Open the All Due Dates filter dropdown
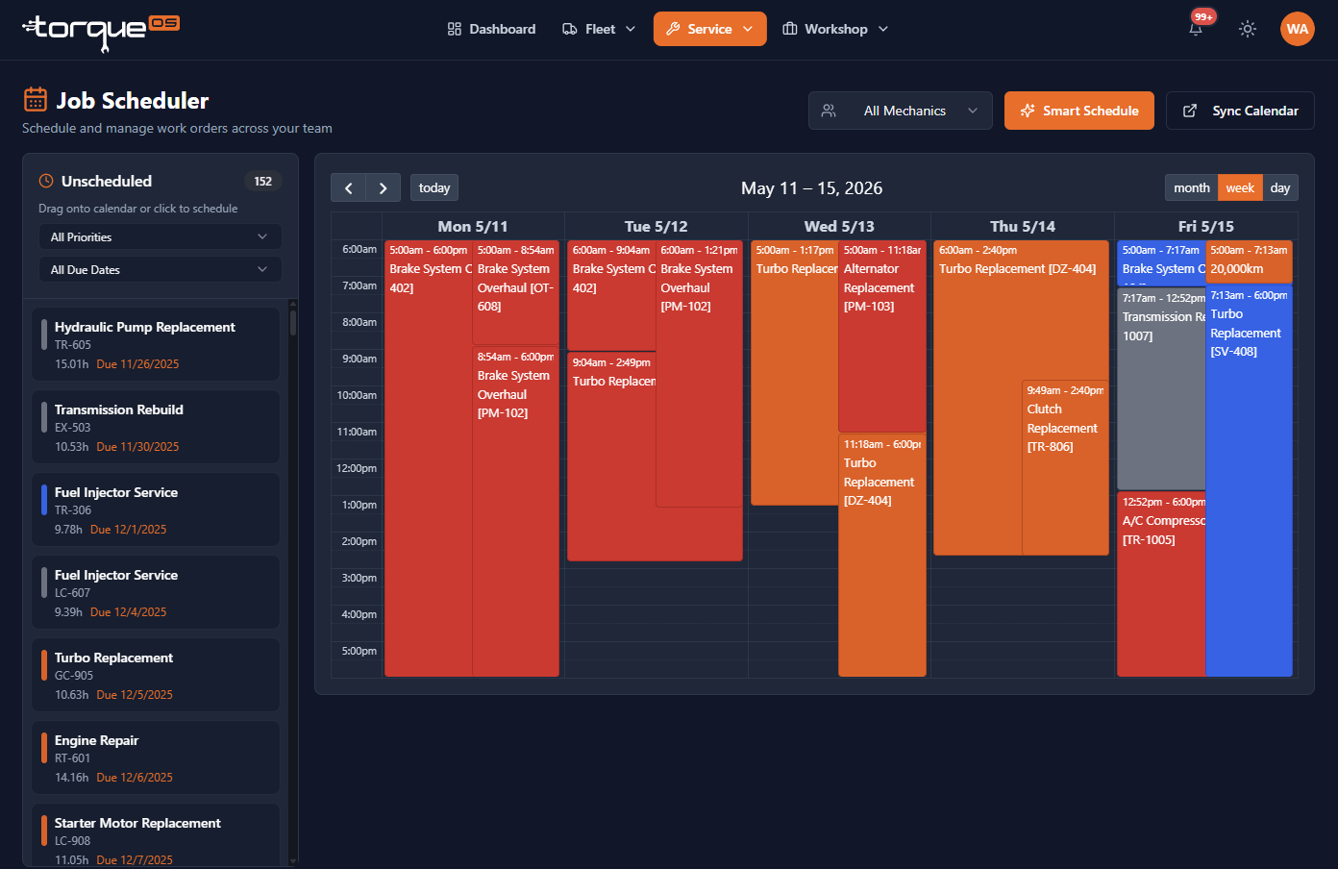The width and height of the screenshot is (1338, 869). coord(160,270)
